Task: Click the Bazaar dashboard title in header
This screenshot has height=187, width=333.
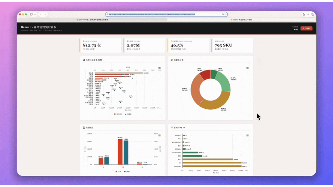Action: point(38,27)
